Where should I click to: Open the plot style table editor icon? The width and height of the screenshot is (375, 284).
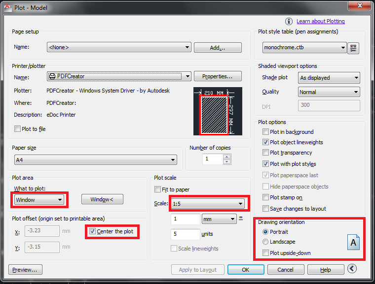tap(353, 48)
